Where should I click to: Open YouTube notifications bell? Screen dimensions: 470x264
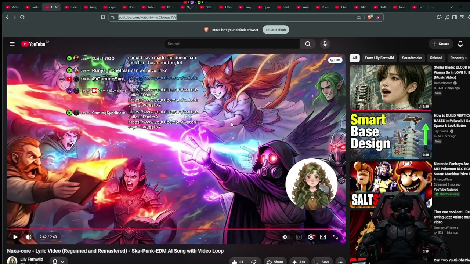coord(460,44)
